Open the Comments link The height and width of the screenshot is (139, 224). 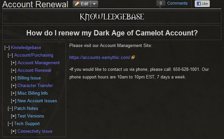coord(177,3)
